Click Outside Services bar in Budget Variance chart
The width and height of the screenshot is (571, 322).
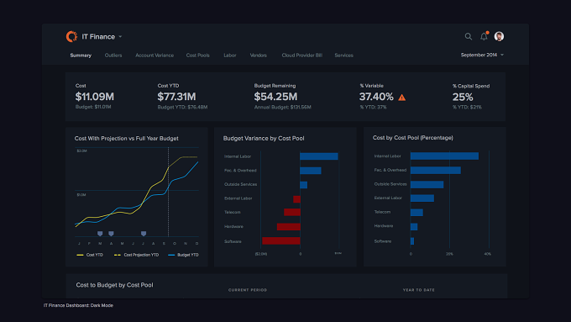click(x=304, y=185)
